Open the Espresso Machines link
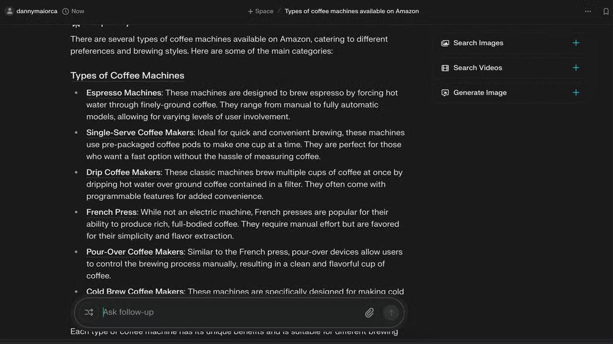Screen dimensions: 613x344 (x=124, y=93)
